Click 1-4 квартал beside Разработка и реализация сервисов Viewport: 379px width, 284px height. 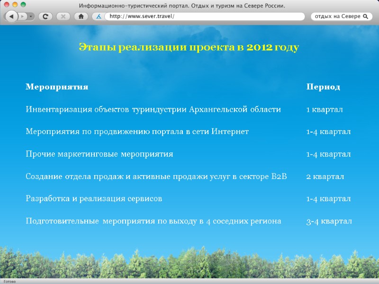tap(328, 199)
